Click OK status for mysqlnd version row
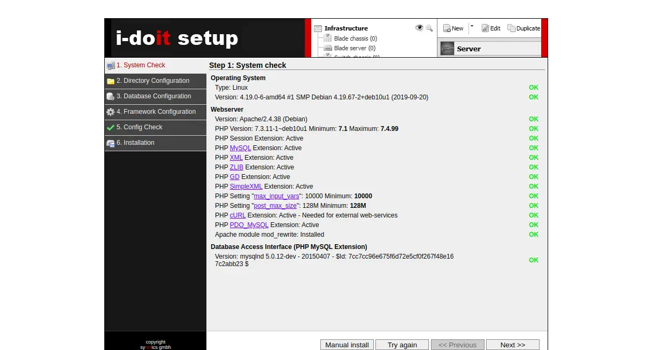Viewport: 646px width, 350px height. coord(534,260)
